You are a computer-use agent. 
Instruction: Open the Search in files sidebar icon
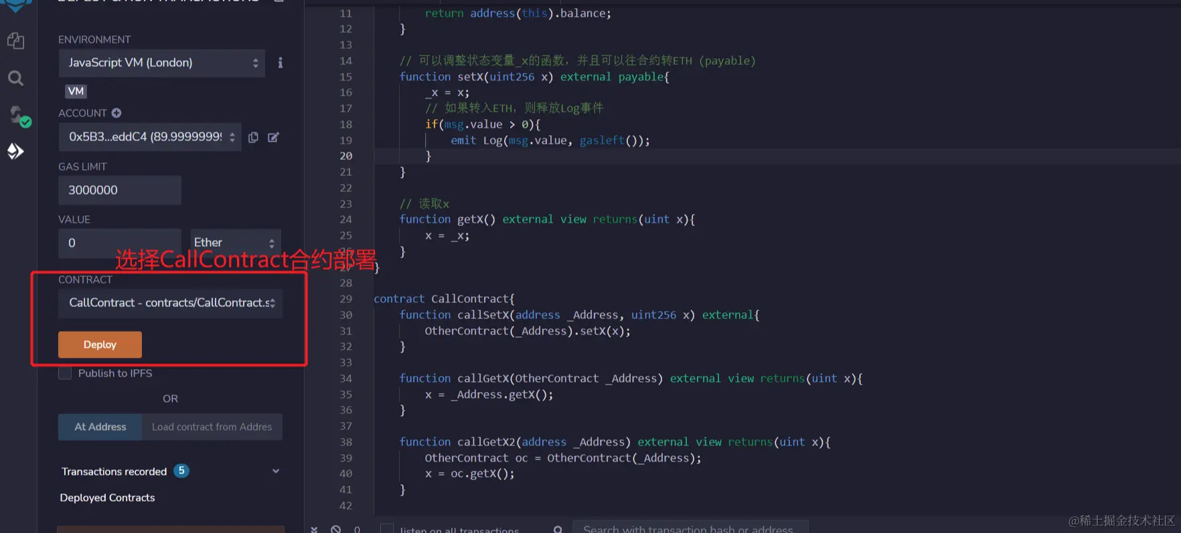15,78
